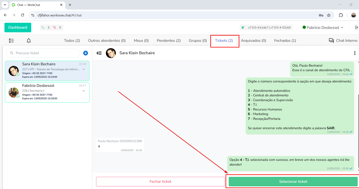Open the Dashboard button
This screenshot has height=189, width=359.
pyautogui.click(x=18, y=27)
